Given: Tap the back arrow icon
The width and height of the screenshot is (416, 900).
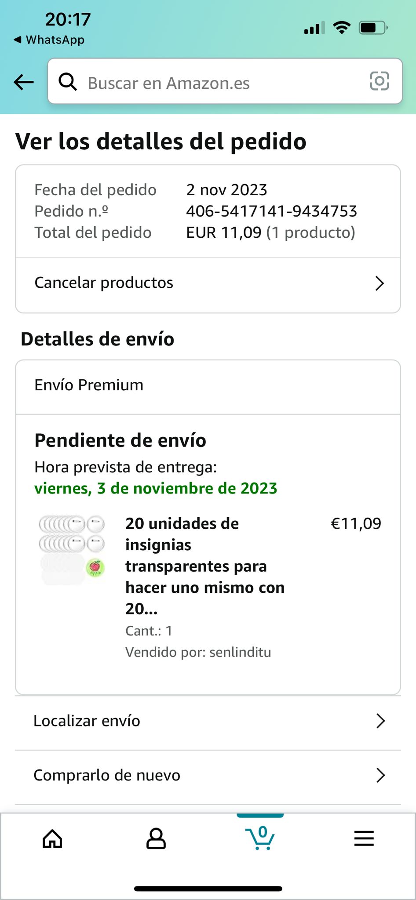Looking at the screenshot, I should [24, 82].
